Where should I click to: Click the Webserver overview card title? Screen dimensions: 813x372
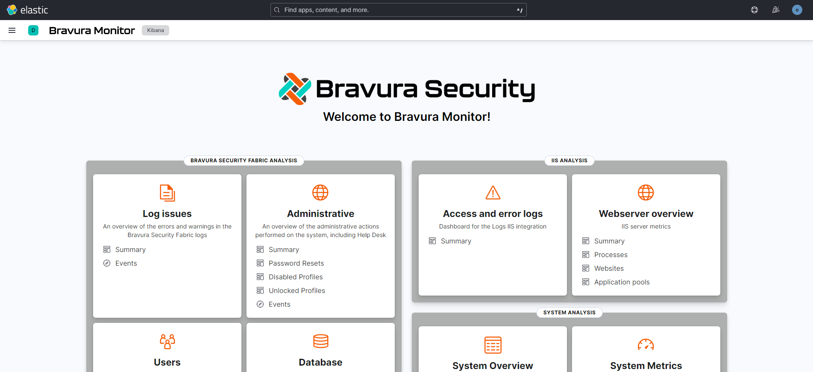(646, 214)
